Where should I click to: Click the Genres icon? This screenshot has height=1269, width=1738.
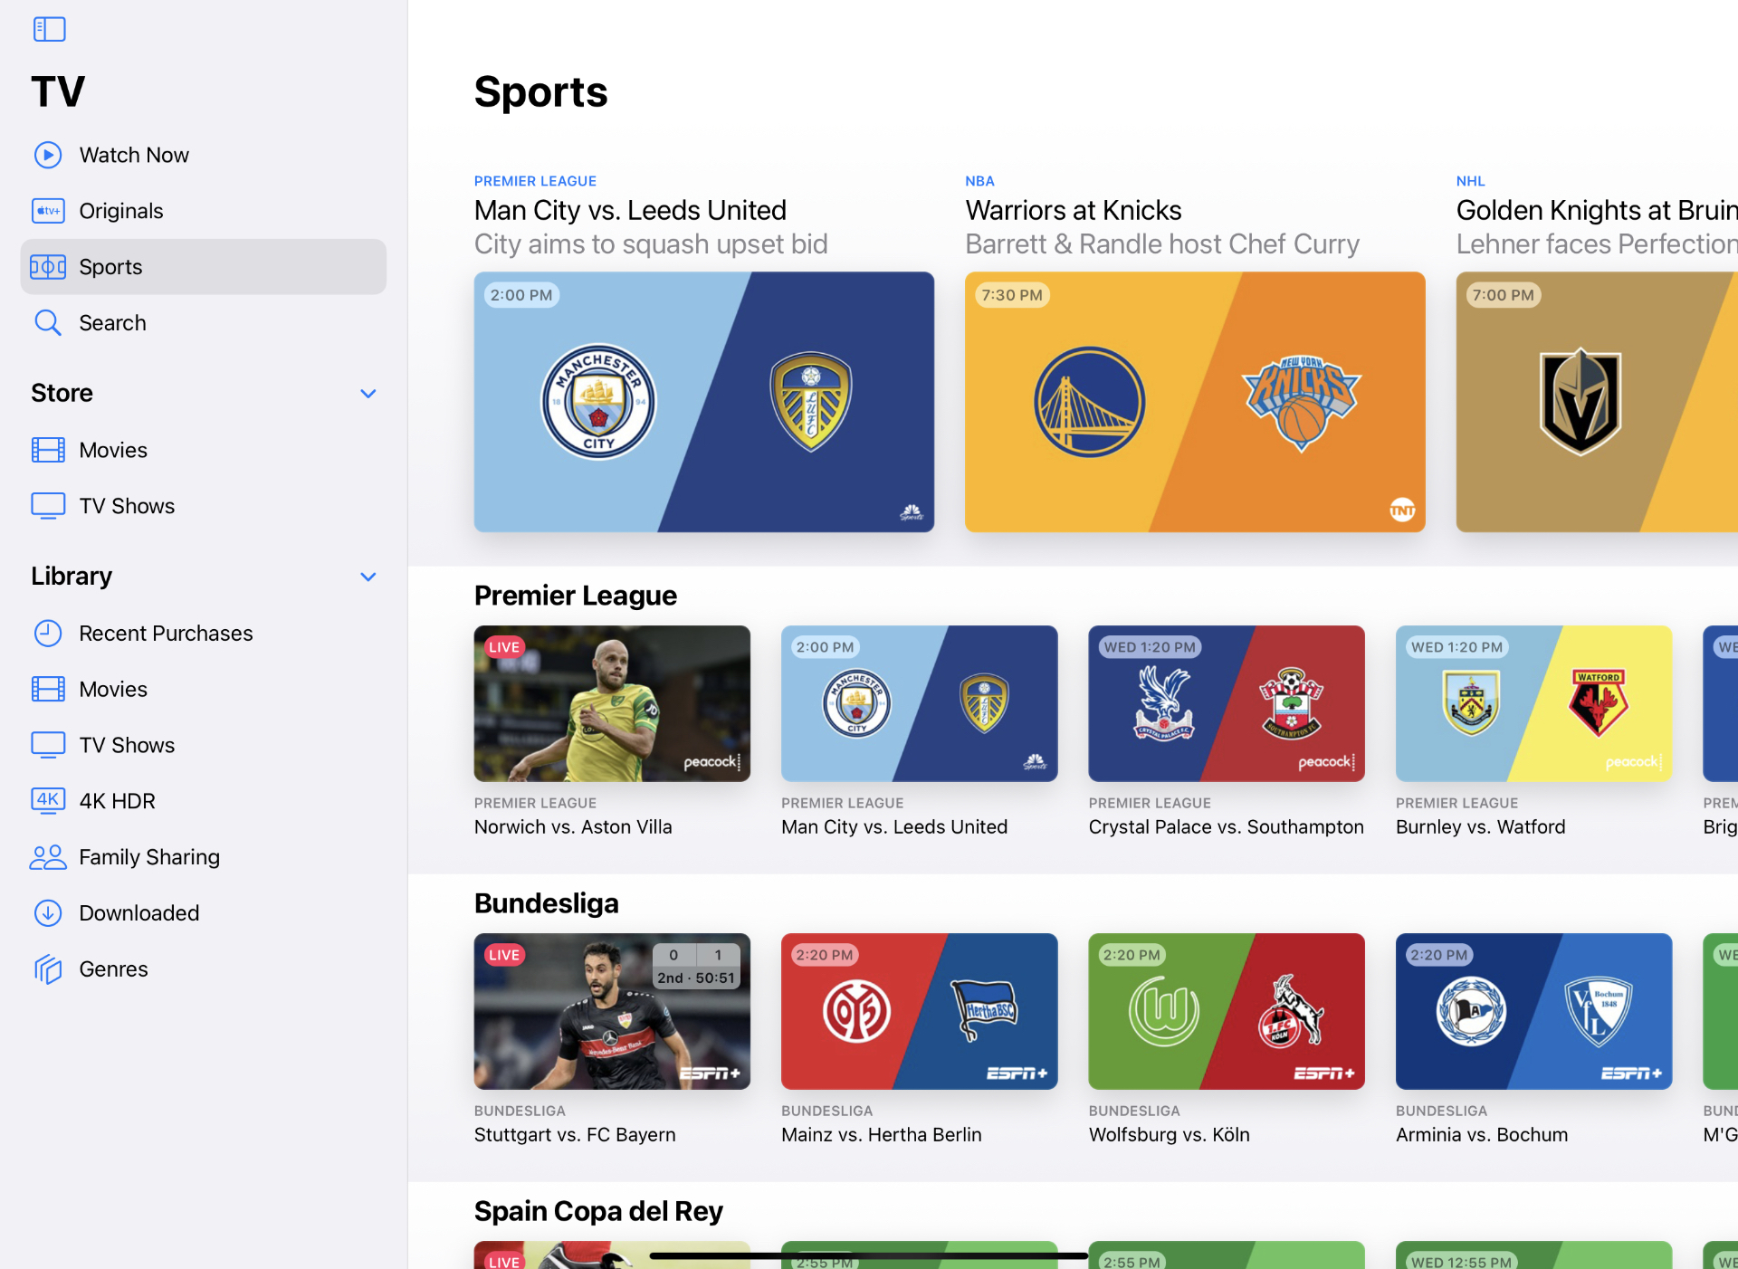48,969
